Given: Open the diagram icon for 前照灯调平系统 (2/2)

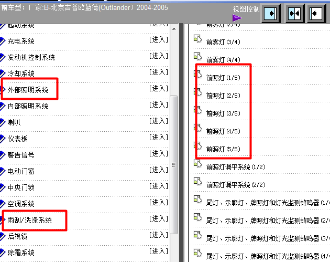Looking at the screenshot, I should click(x=198, y=182).
